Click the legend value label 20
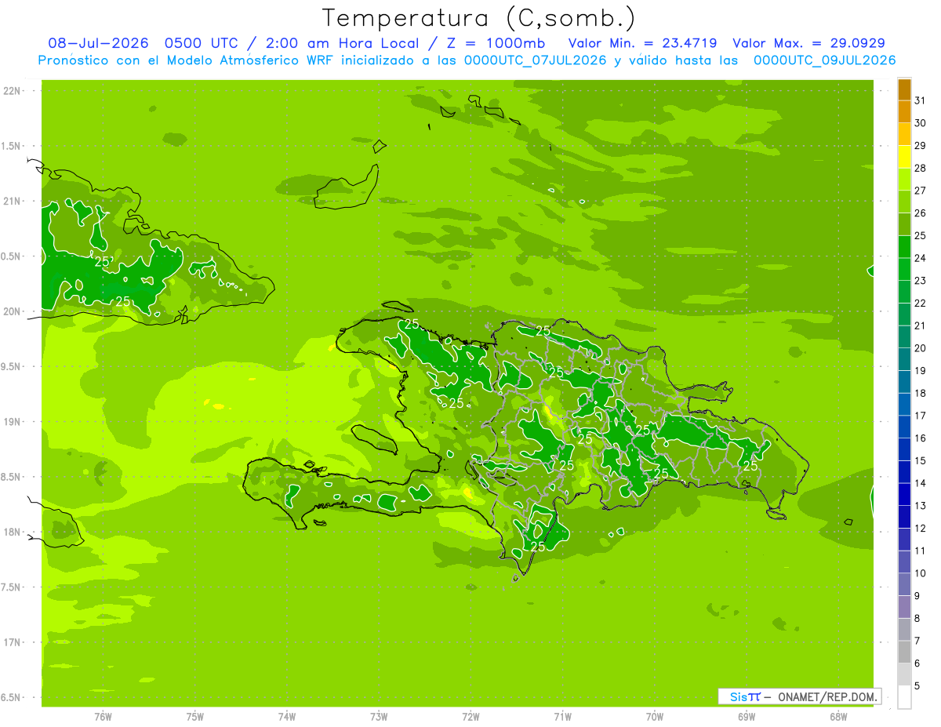 pos(921,348)
